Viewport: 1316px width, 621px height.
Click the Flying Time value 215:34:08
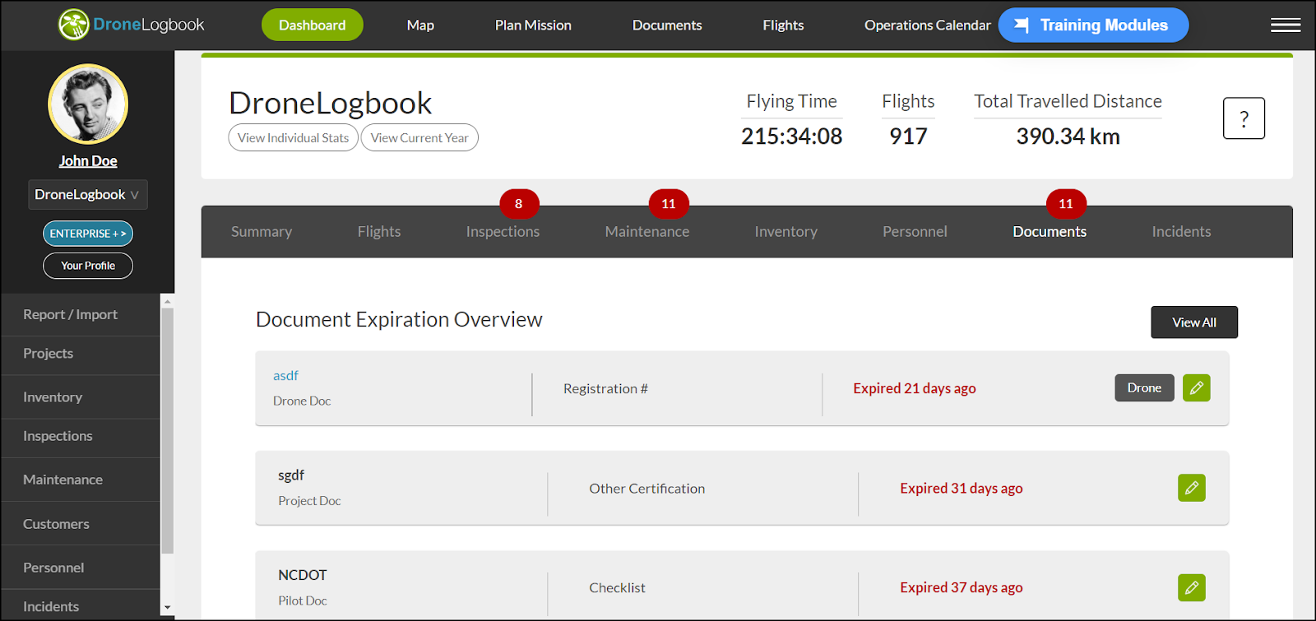pyautogui.click(x=791, y=137)
